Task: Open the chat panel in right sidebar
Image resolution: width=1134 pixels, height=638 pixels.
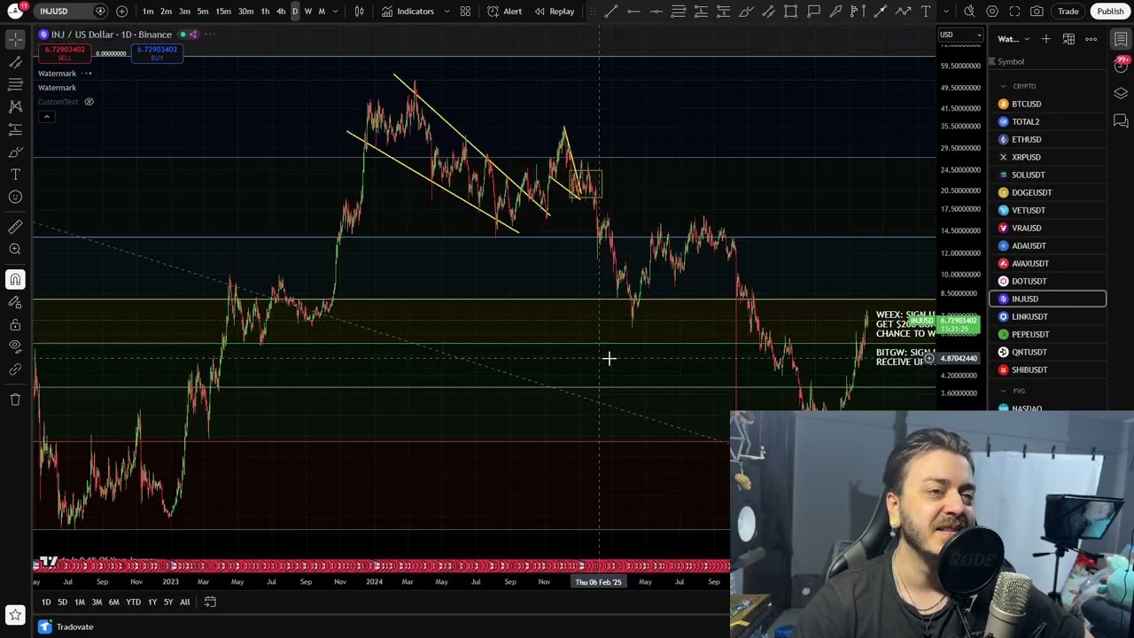Action: tap(1121, 121)
